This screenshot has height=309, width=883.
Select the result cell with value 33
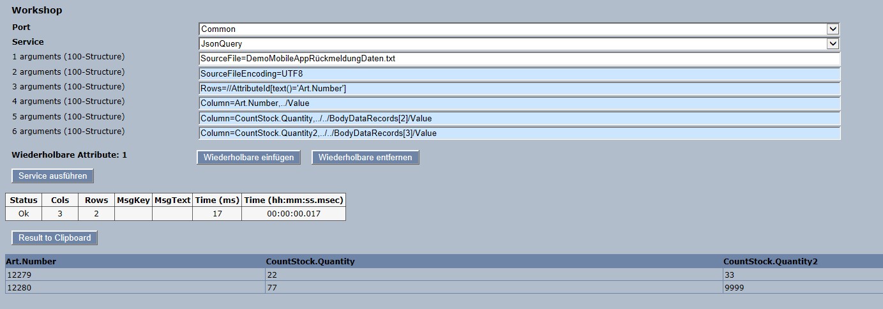(x=803, y=275)
